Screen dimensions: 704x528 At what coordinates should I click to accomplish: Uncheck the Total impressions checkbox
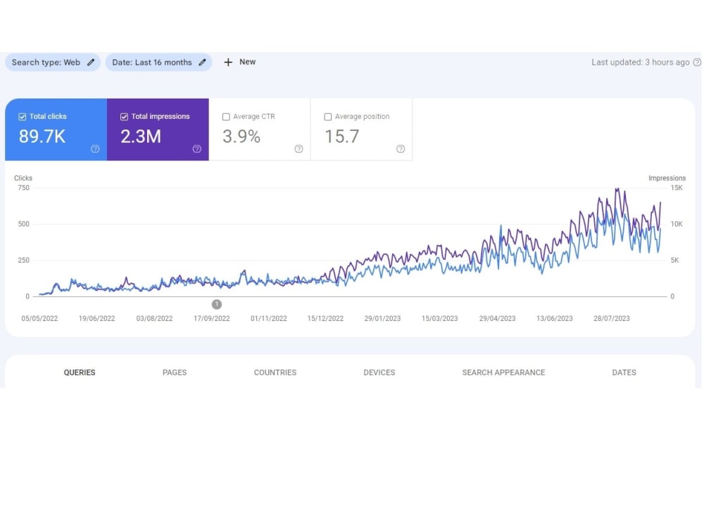coord(124,117)
